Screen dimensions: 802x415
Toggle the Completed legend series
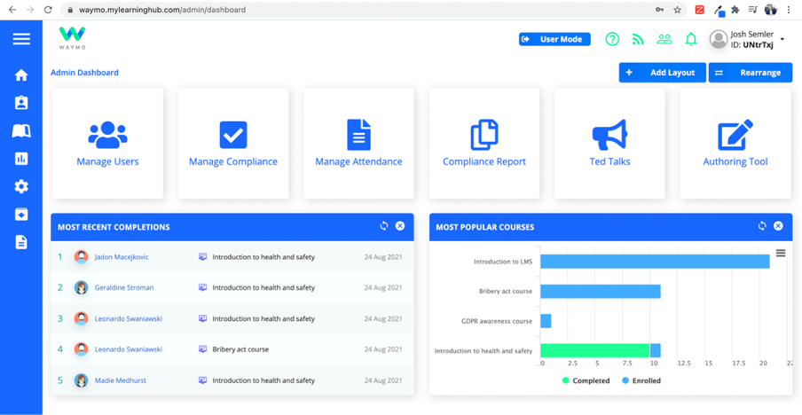(x=586, y=380)
